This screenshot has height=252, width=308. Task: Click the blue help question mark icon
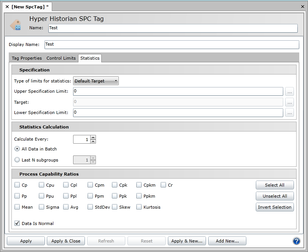pos(296,241)
